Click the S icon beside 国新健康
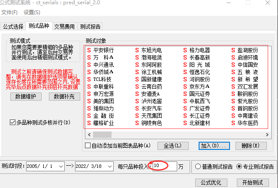Image resolution: width=278 pixels, height=188 pixels. (x=137, y=79)
